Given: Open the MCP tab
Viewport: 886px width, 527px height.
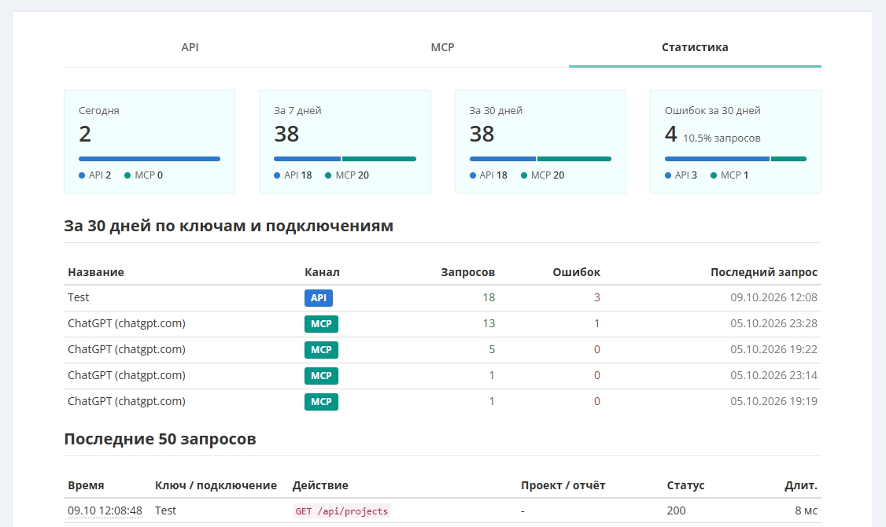Looking at the screenshot, I should coord(442,47).
